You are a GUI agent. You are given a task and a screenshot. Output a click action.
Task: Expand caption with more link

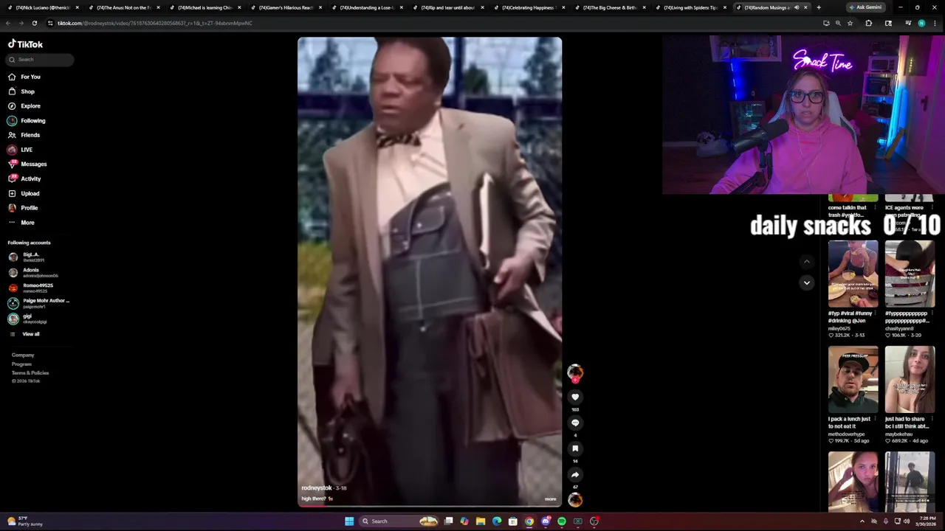(550, 499)
